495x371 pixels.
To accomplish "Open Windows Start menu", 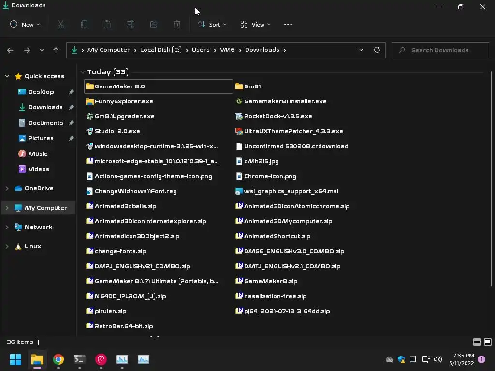I will point(15,359).
